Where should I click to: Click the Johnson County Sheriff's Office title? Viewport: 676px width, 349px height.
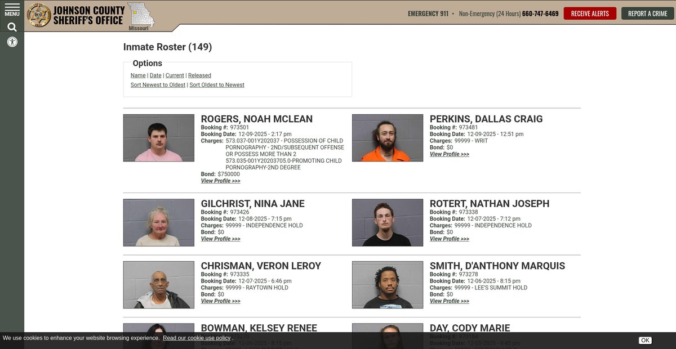(x=88, y=15)
